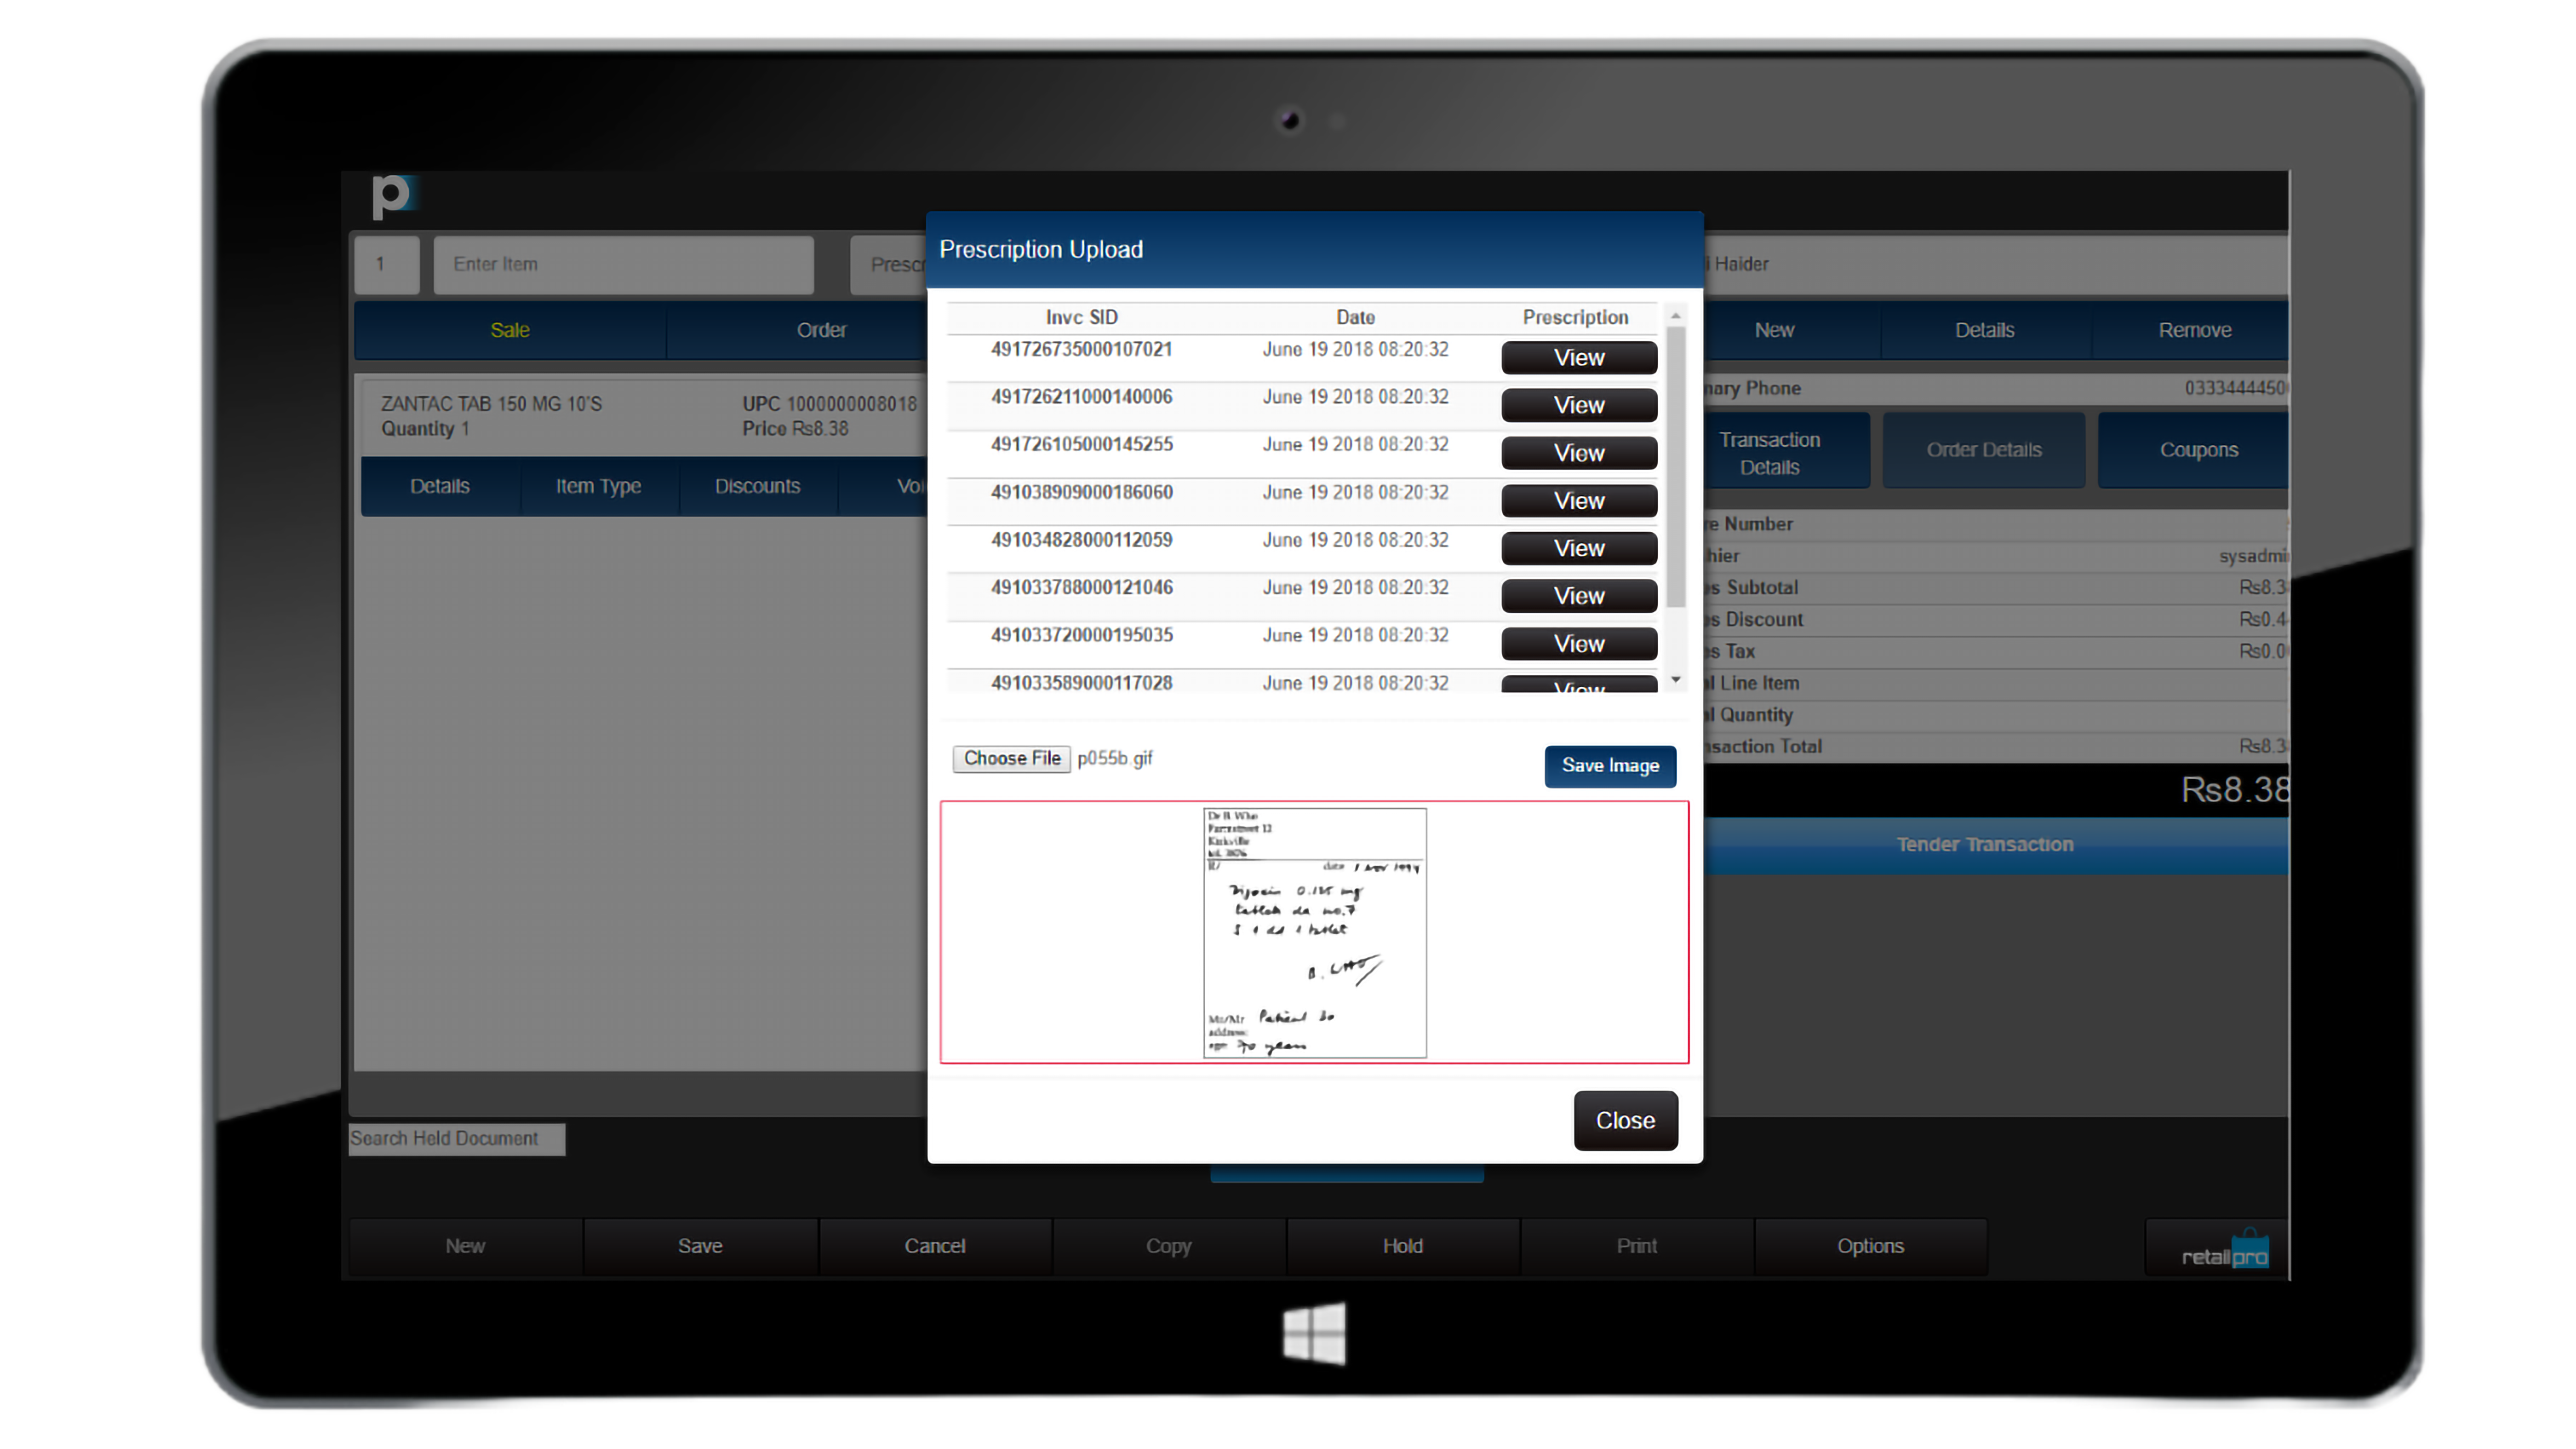View prescription for invoice 491726735000107021

(1579, 357)
